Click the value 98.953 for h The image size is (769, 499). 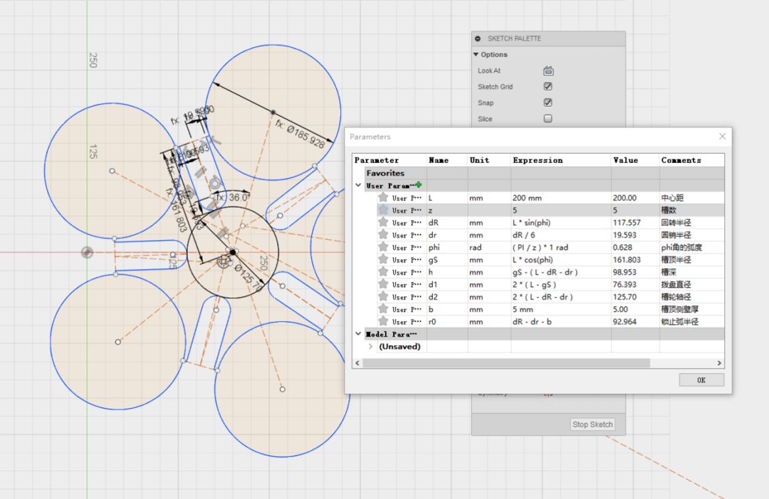point(624,272)
